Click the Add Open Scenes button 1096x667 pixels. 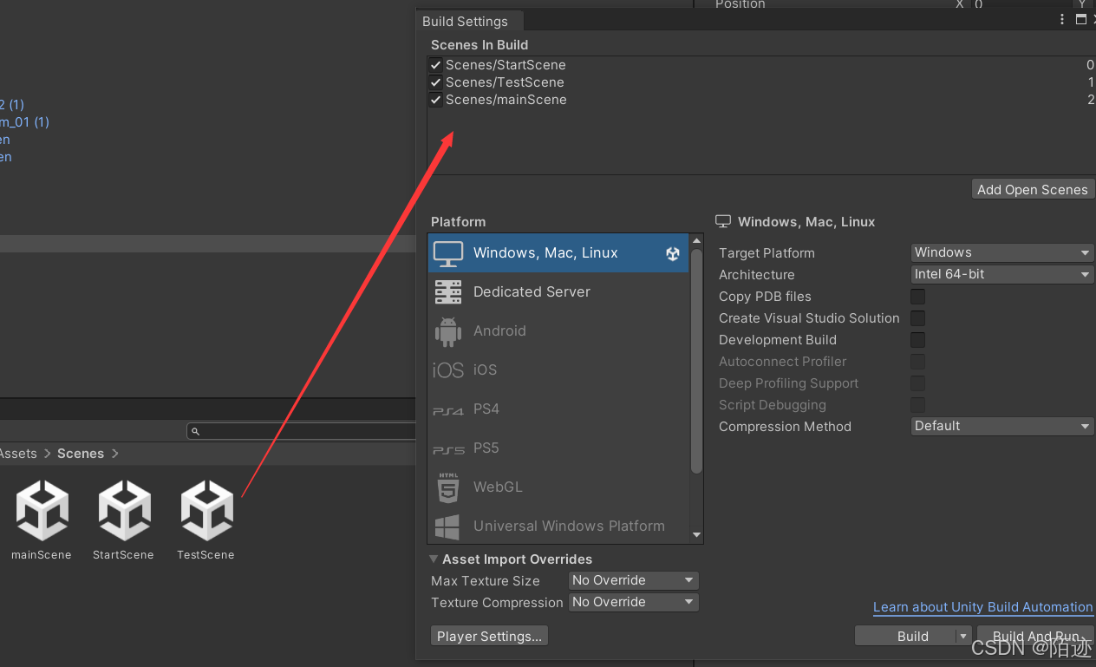point(1033,189)
